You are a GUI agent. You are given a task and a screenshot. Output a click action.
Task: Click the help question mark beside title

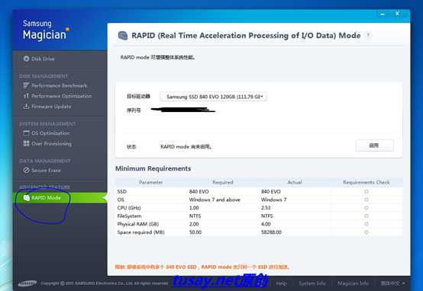pos(368,35)
